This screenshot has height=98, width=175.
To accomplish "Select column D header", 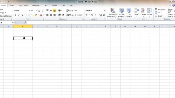I will (x=37, y=26).
